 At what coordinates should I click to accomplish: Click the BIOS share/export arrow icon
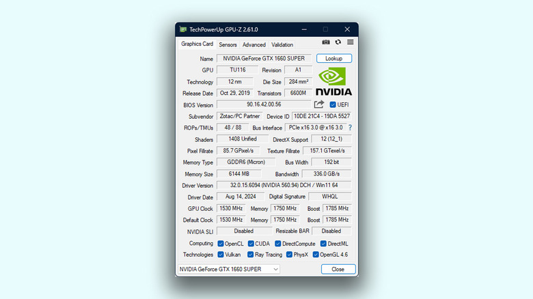[x=319, y=104]
